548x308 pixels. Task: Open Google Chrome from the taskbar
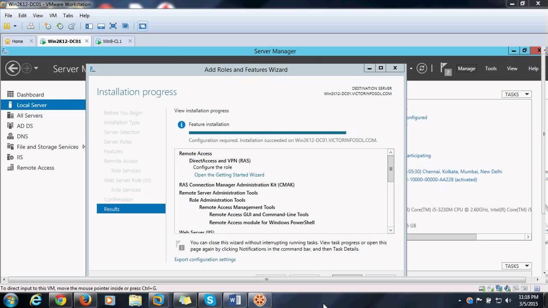(x=60, y=300)
